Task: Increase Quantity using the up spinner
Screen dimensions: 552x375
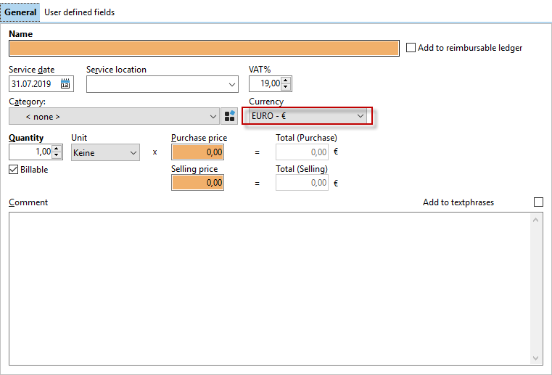Action: point(57,149)
